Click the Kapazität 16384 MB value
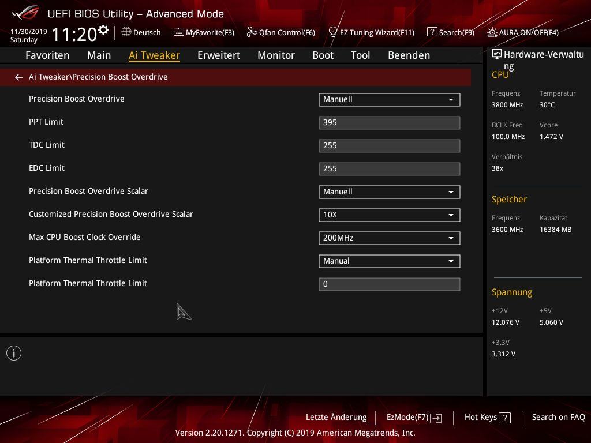 (556, 230)
